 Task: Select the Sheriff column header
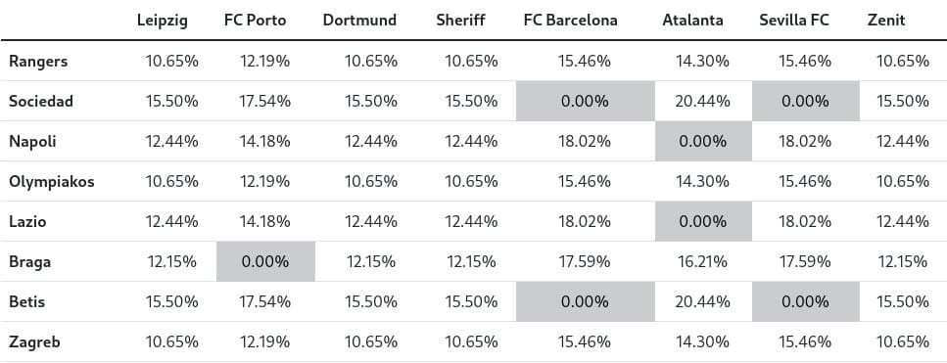(x=460, y=21)
